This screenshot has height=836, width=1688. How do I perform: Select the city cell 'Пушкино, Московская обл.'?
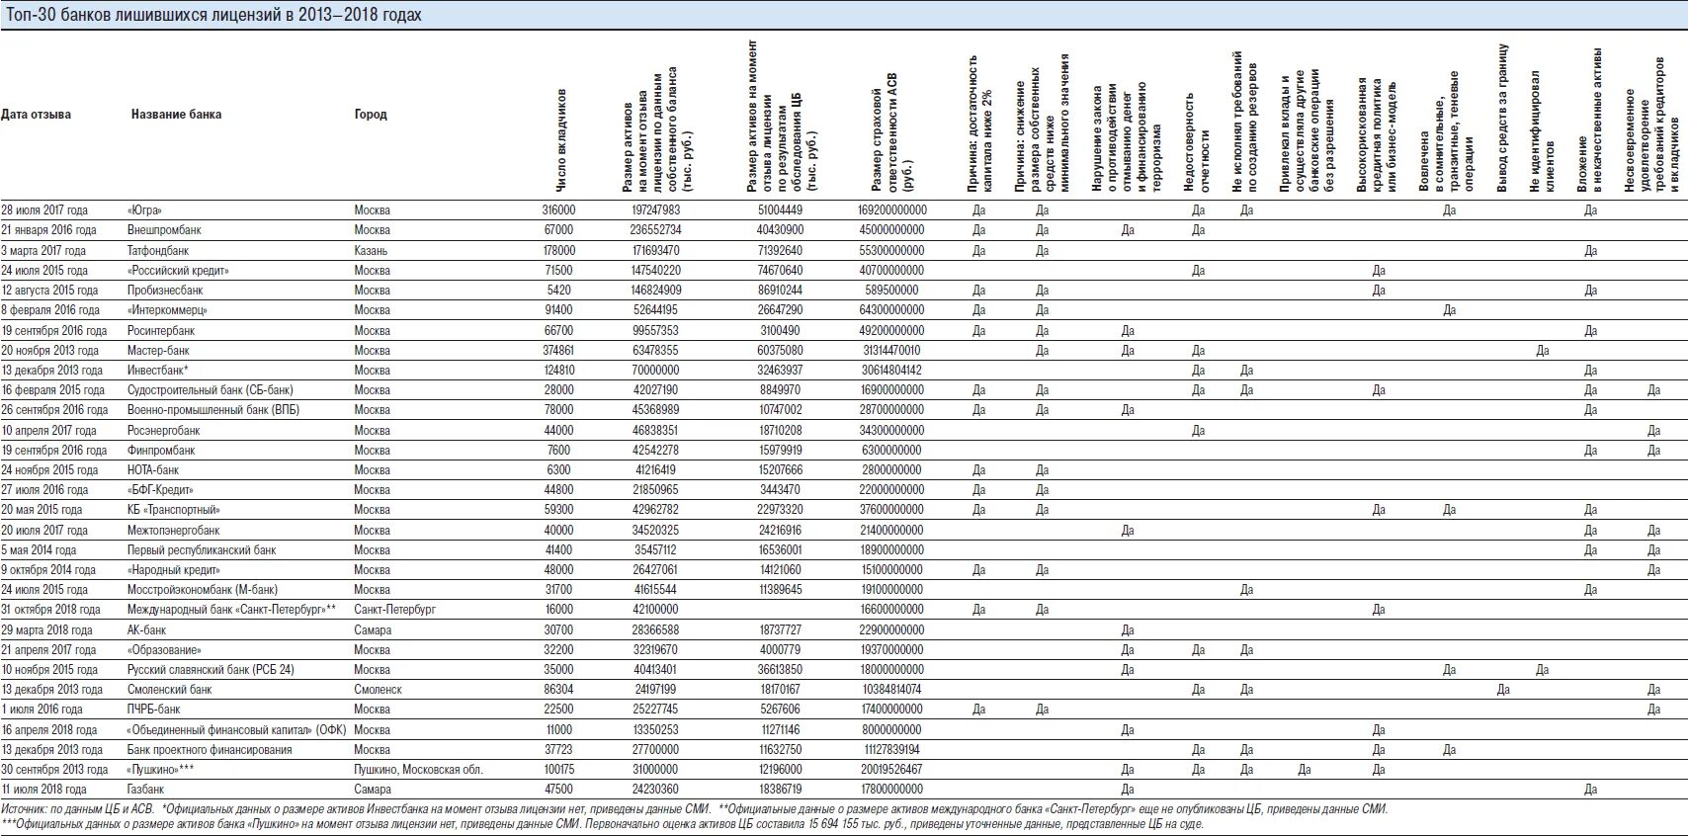(417, 770)
